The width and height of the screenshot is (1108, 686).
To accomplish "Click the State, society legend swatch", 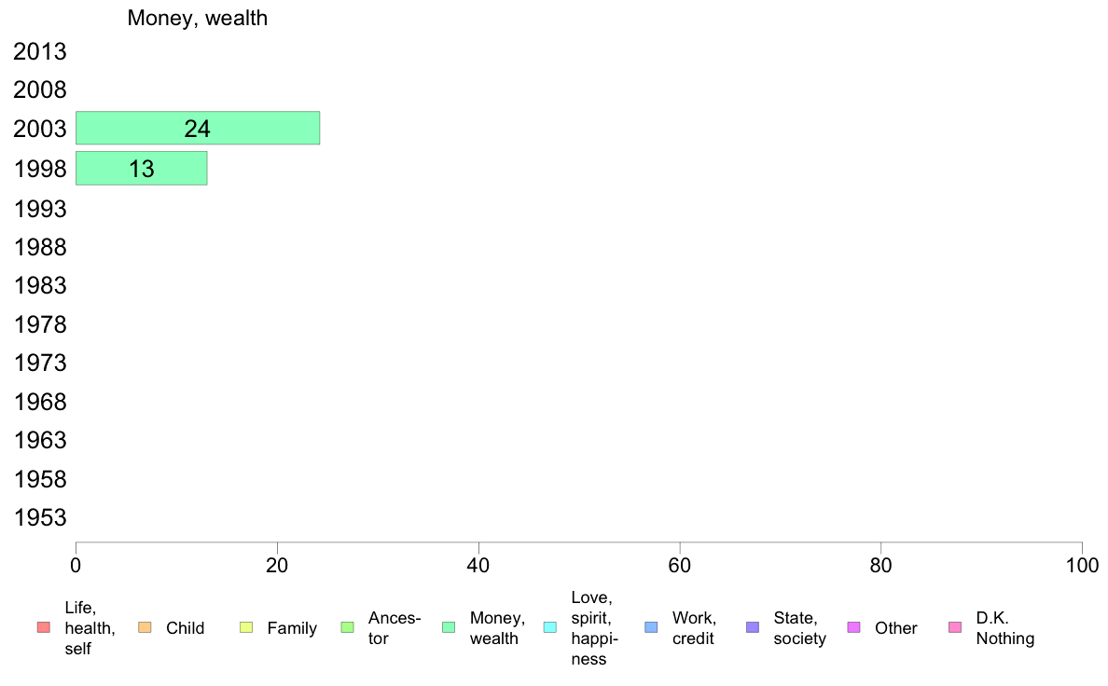I will [x=753, y=627].
